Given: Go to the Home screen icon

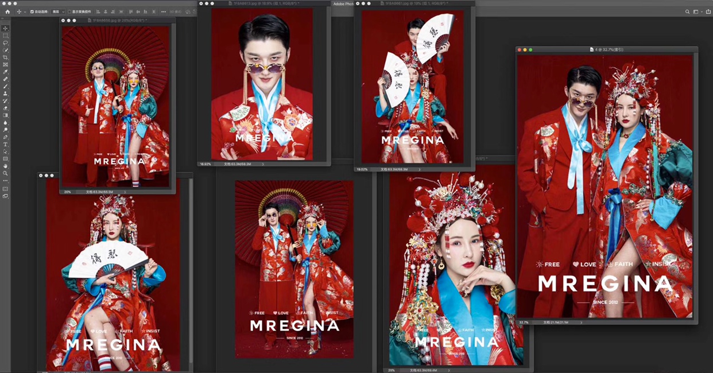Looking at the screenshot, I should coord(7,11).
